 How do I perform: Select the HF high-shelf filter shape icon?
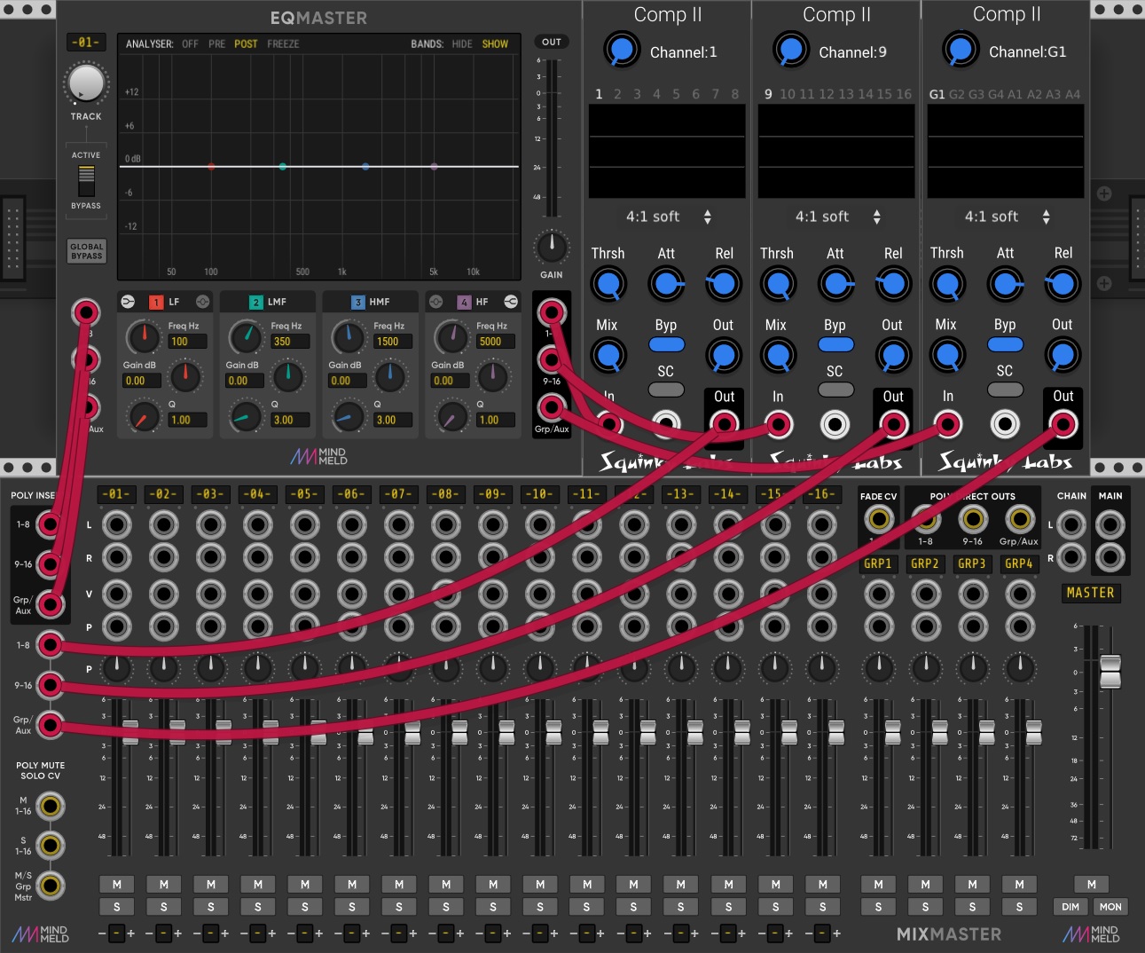pyautogui.click(x=511, y=302)
